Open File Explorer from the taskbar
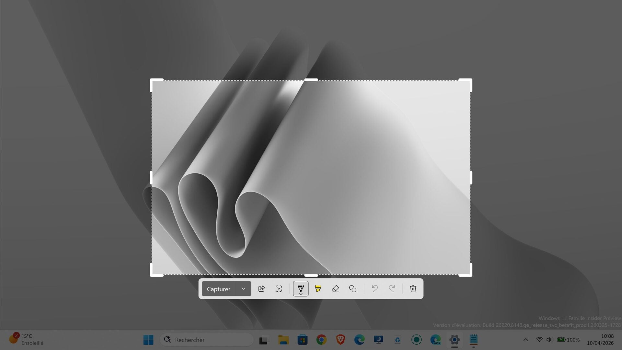 tap(283, 340)
